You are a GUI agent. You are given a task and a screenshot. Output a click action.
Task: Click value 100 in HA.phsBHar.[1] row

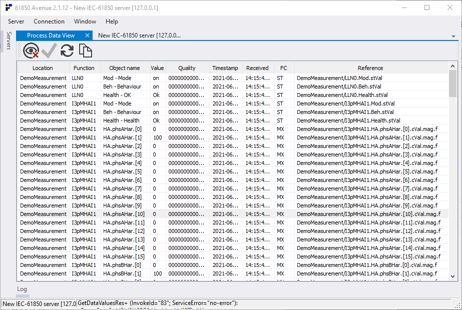coord(158,274)
